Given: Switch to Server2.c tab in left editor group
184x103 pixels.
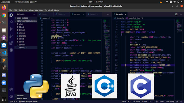Looking at the screenshot, I should 94,14.
